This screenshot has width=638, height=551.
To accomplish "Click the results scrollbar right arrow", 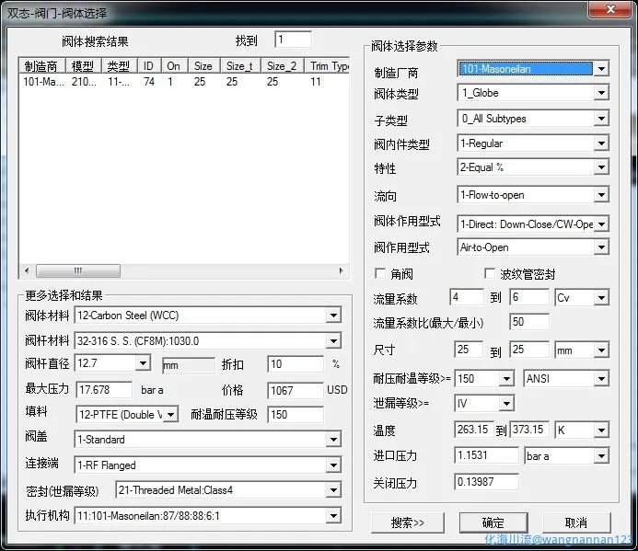I will tap(342, 270).
